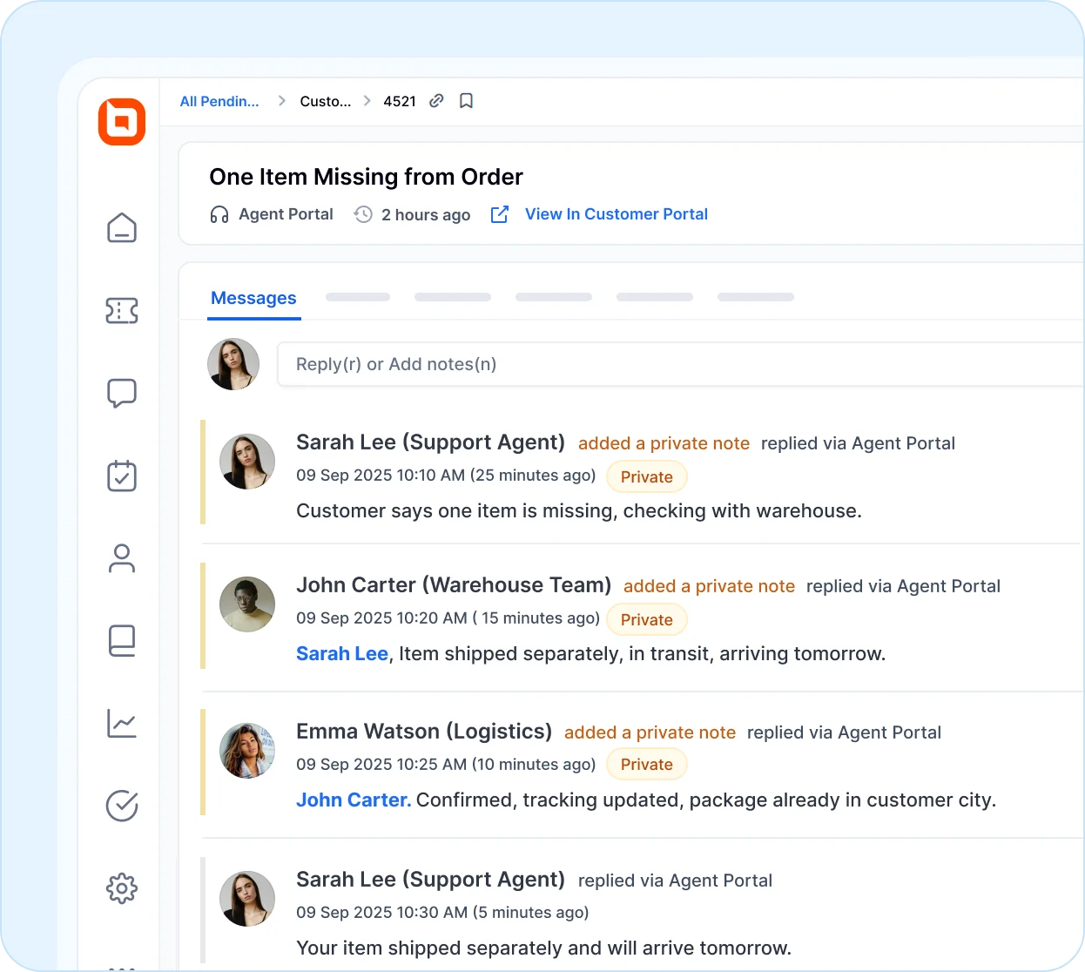The width and height of the screenshot is (1085, 972).
Task: Click the external link icon beside View In Customer Portal
Action: click(500, 214)
